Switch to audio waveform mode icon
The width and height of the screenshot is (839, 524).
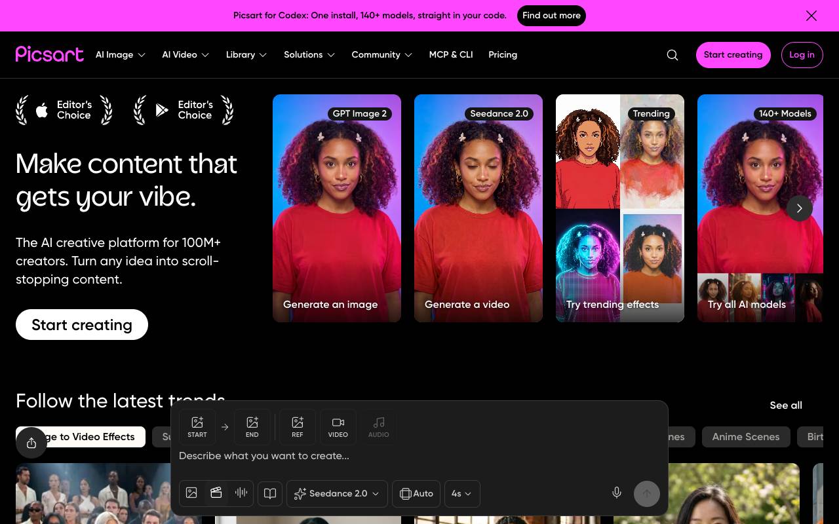[x=241, y=493]
